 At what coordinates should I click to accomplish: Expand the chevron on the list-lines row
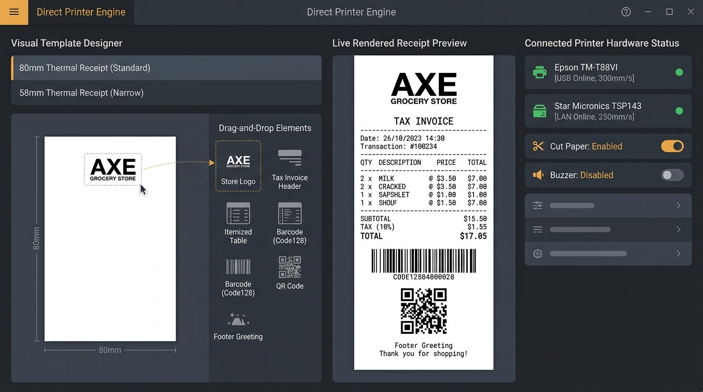(x=678, y=230)
